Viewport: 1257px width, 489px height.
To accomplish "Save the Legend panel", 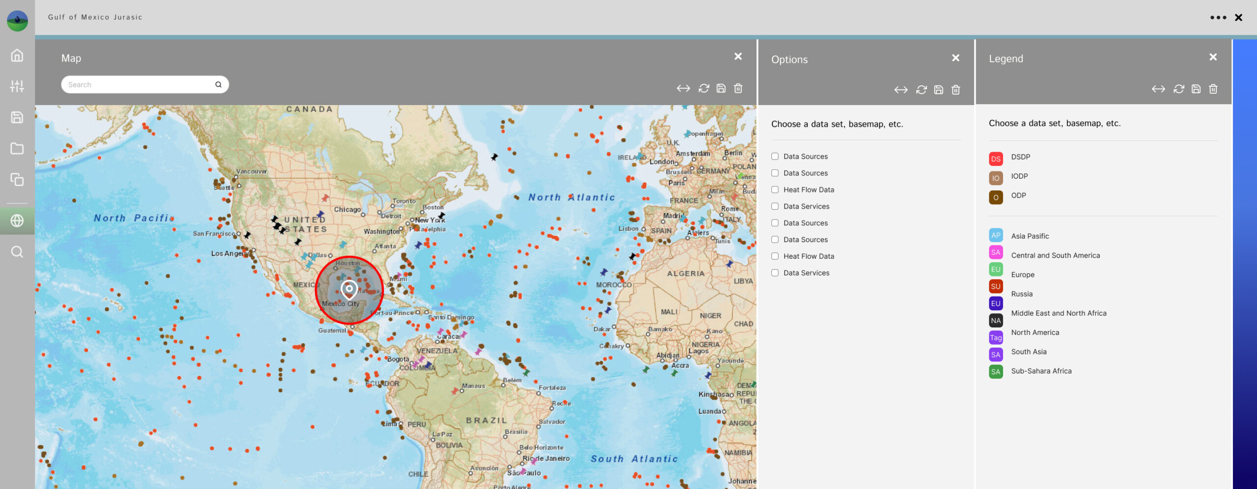I will (x=1196, y=89).
